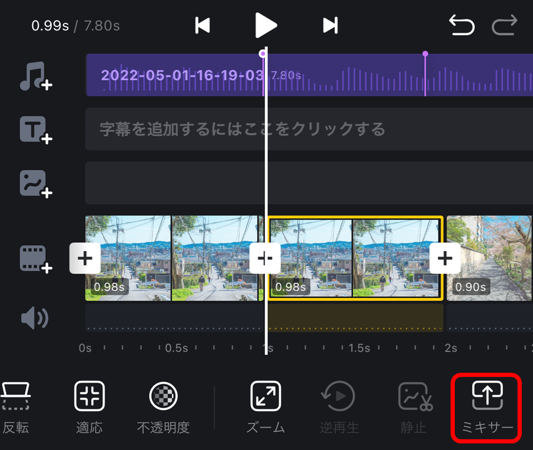533x450 pixels.
Task: Skip to next clip
Action: pos(330,25)
